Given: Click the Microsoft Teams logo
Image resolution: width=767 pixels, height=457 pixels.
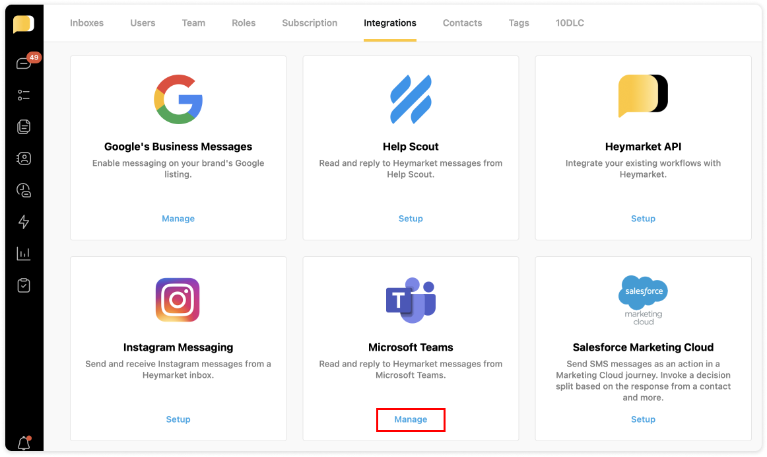Looking at the screenshot, I should [x=411, y=300].
